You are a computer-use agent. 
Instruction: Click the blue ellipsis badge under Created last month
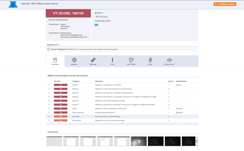pyautogui.click(x=96, y=25)
